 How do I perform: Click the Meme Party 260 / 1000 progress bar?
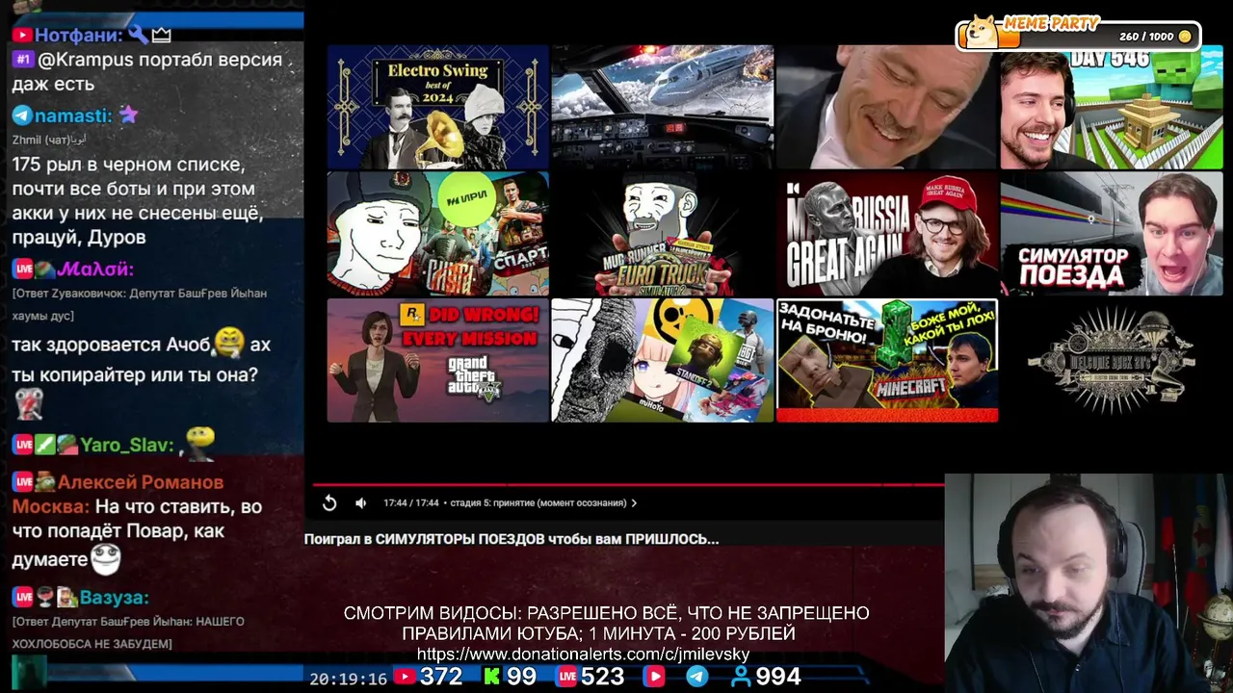click(1079, 37)
